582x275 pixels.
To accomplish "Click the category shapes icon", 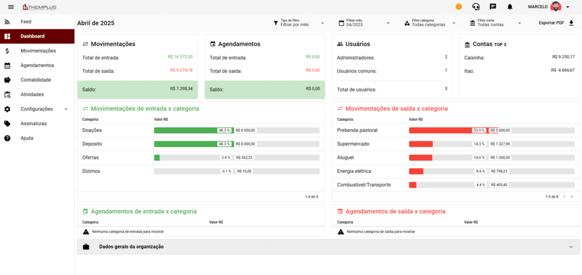I will click(x=407, y=23).
